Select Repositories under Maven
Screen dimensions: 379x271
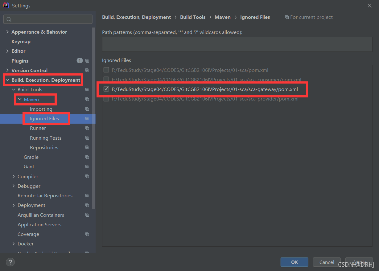click(44, 147)
